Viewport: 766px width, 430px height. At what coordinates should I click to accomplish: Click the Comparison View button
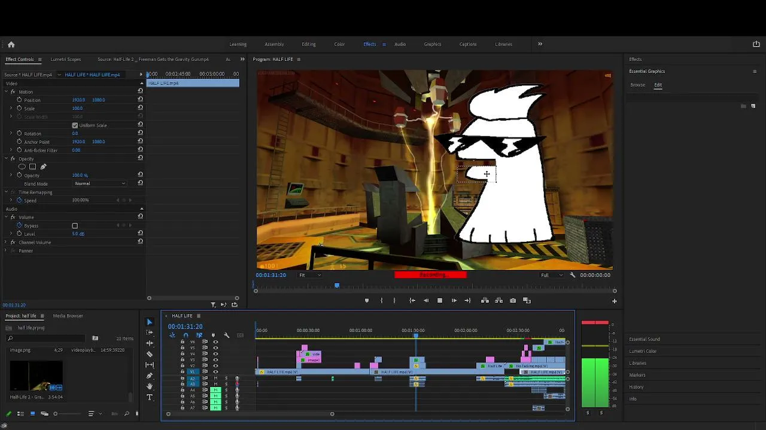(x=527, y=300)
